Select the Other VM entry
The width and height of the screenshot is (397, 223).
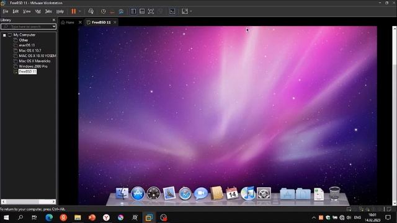click(24, 40)
